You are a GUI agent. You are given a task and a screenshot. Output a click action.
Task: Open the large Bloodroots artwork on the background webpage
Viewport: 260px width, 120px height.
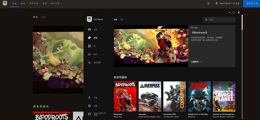58,60
